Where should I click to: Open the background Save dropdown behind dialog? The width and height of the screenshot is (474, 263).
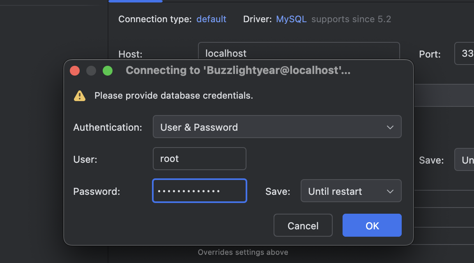465,160
